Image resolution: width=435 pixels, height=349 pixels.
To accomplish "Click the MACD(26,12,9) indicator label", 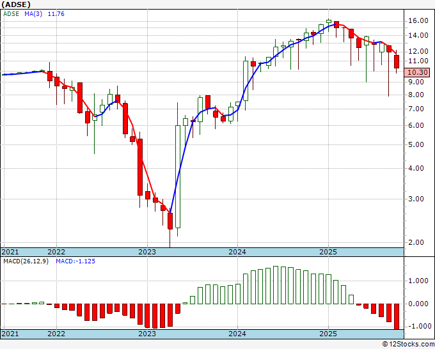I will click(26, 261).
